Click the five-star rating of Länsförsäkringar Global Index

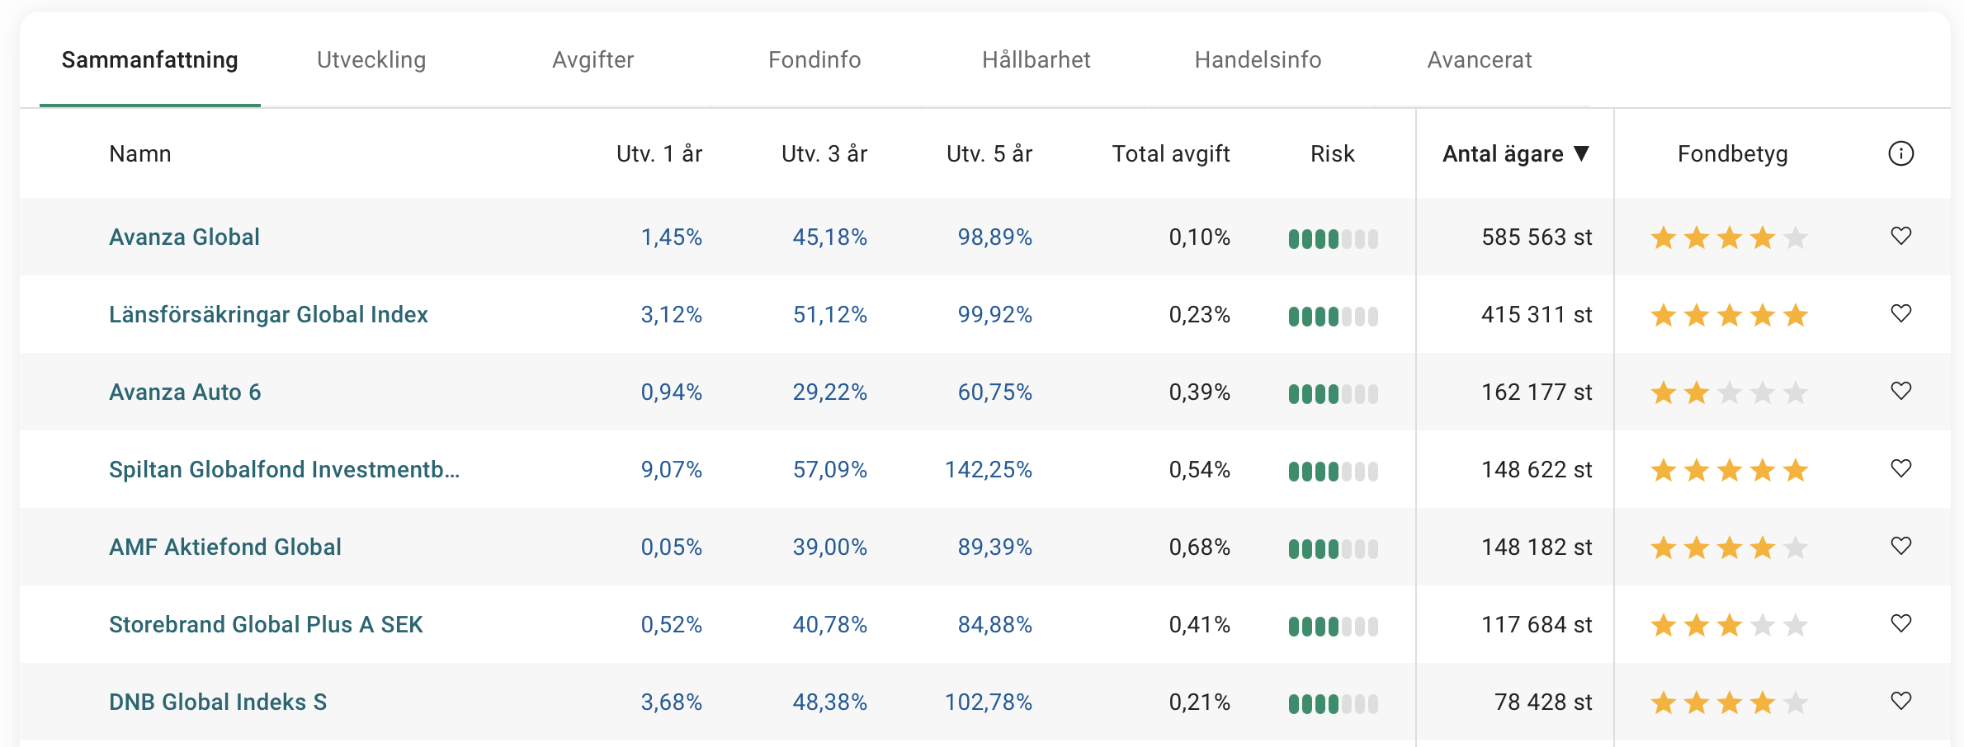pyautogui.click(x=1729, y=316)
